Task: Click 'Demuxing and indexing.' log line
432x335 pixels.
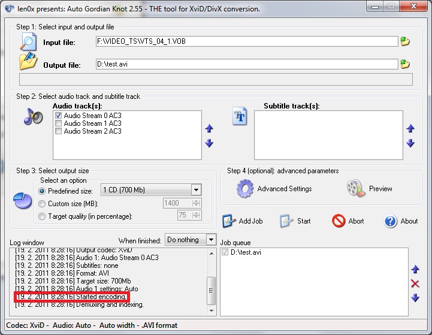Action: 79,304
